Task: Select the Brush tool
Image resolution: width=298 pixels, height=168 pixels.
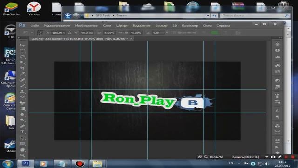Action: point(22,86)
